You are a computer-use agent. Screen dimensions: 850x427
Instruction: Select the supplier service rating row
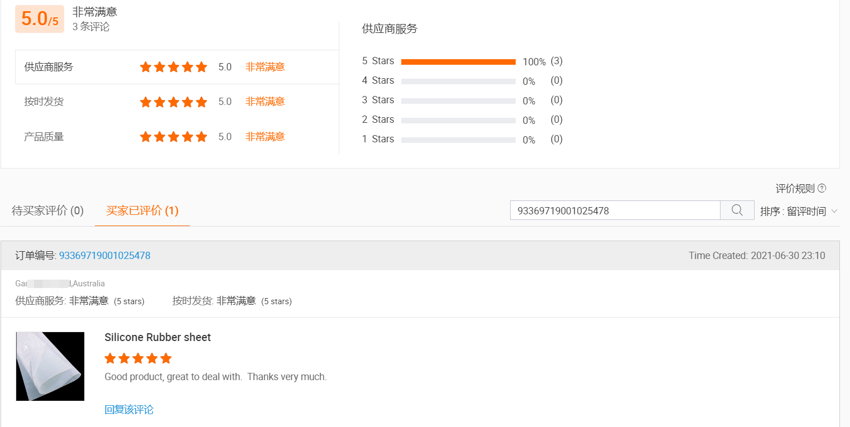[x=177, y=67]
